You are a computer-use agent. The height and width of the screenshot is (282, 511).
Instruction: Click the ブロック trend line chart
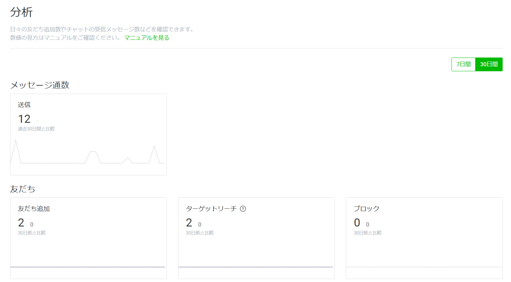point(424,267)
